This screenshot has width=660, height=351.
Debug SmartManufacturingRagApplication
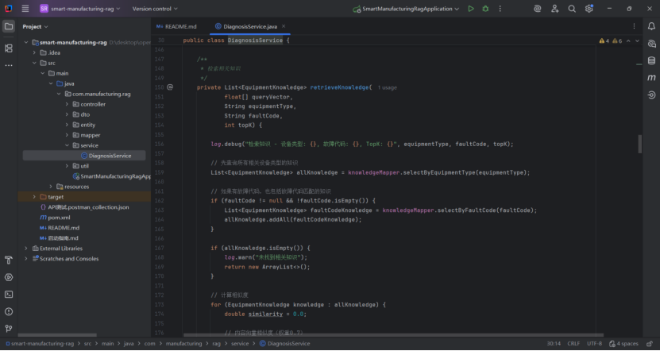(x=485, y=9)
